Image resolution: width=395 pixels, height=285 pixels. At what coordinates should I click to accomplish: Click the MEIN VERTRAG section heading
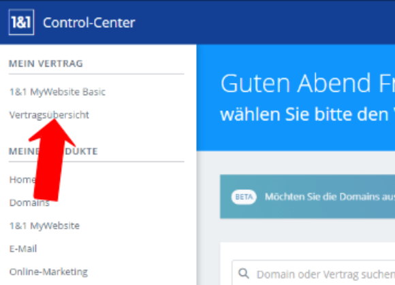pyautogui.click(x=46, y=64)
